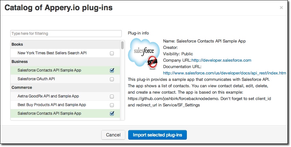This screenshot has height=147, width=291.
Task: Open the developer.salesforce.com company link
Action: (x=221, y=60)
